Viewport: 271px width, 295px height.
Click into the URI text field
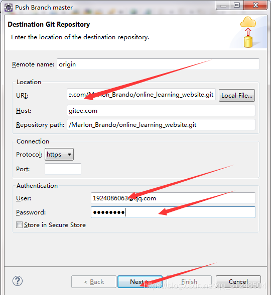(x=141, y=95)
